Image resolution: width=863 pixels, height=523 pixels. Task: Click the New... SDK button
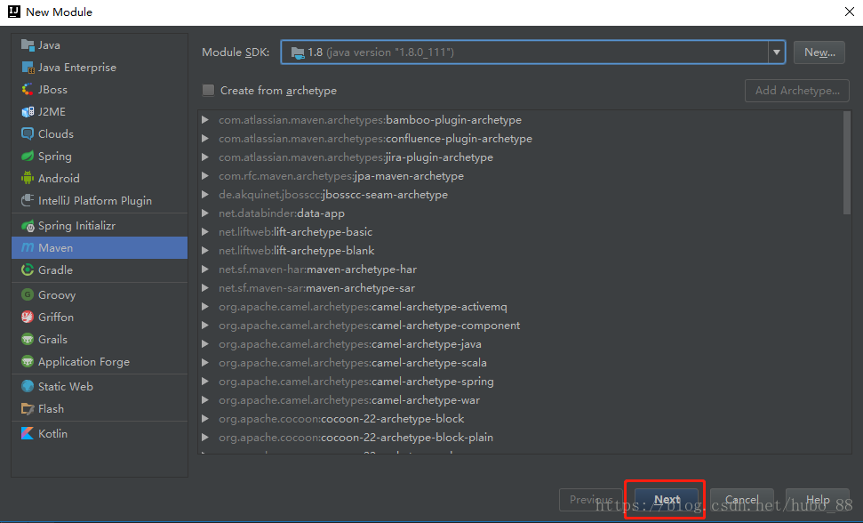pos(819,52)
